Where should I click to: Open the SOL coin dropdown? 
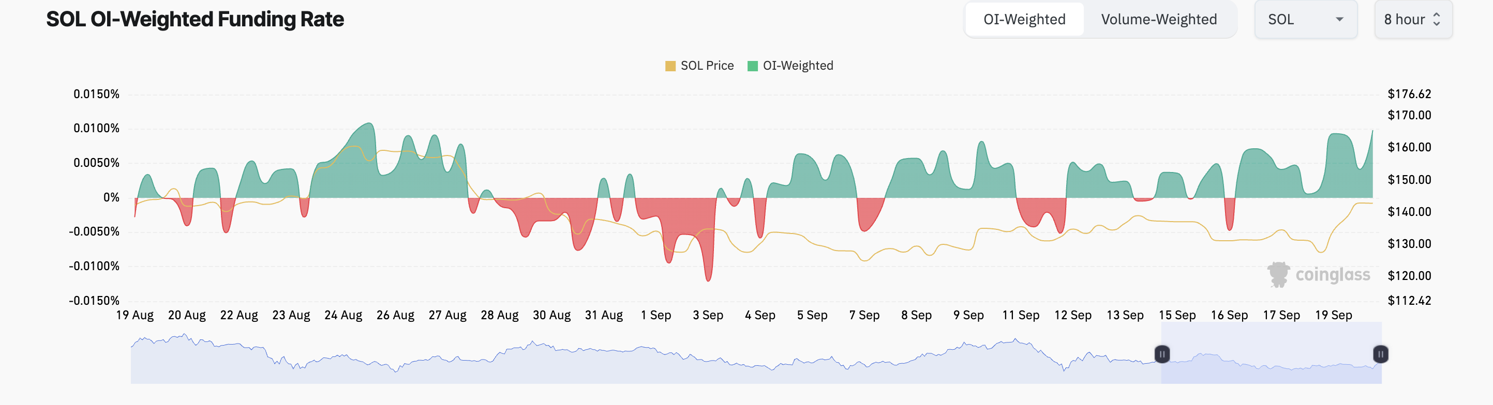pyautogui.click(x=1305, y=20)
